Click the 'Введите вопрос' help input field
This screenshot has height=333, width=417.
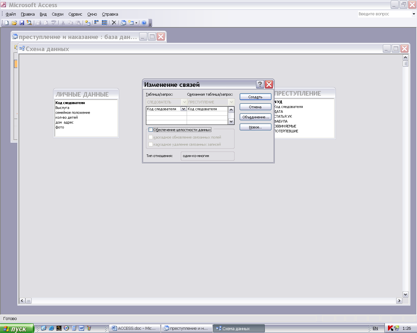[x=384, y=14]
